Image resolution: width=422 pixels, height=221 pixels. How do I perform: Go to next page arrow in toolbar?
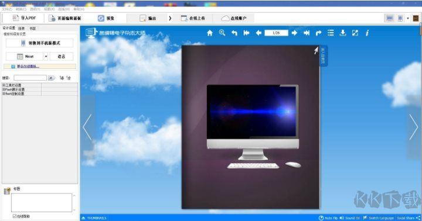(294, 33)
